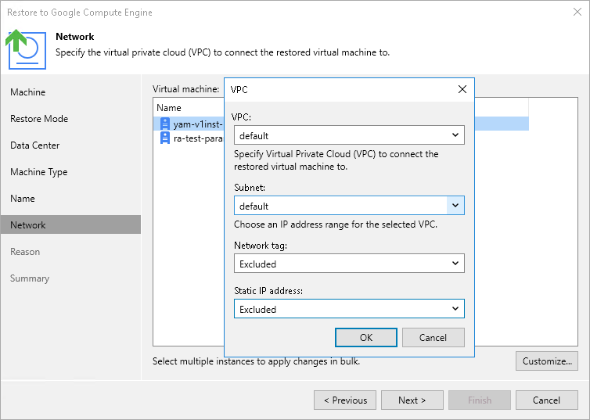Click the VPC combo box showing default
This screenshot has width=590, height=420.
[349, 135]
